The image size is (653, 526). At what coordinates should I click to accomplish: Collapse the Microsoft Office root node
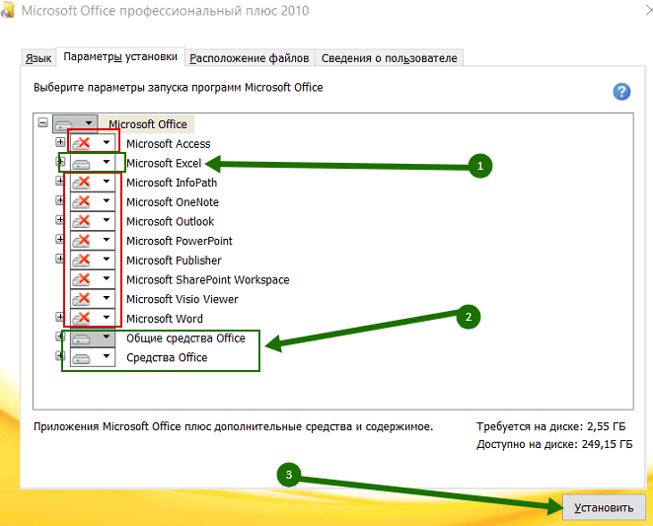point(42,122)
